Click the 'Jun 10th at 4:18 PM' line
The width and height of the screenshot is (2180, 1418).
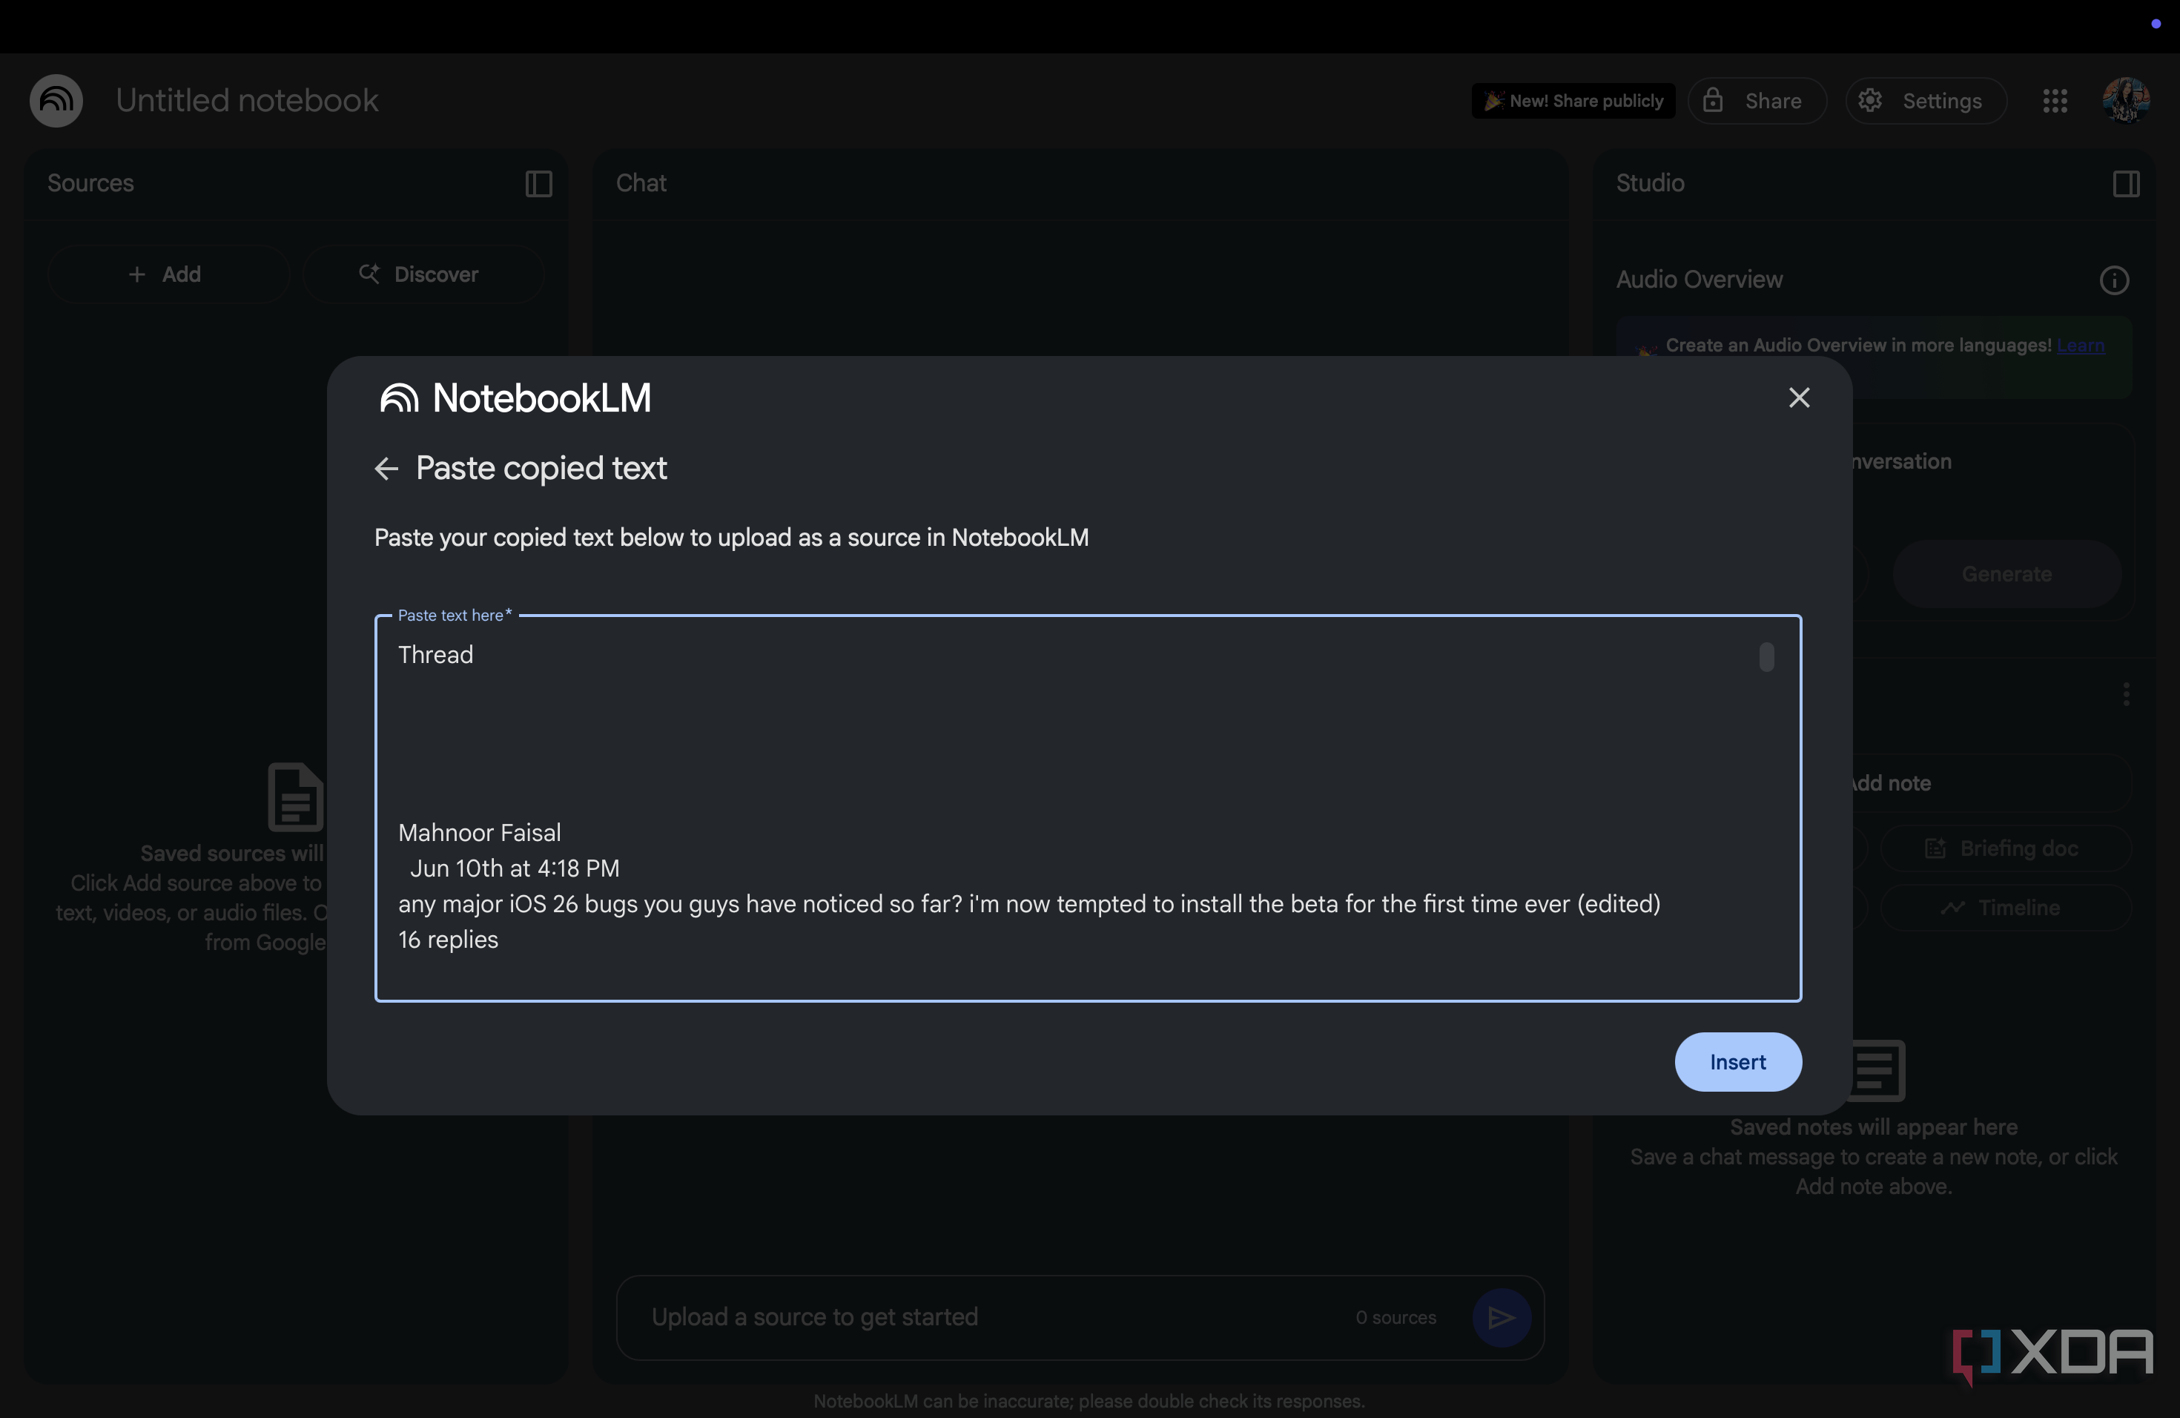pos(515,868)
